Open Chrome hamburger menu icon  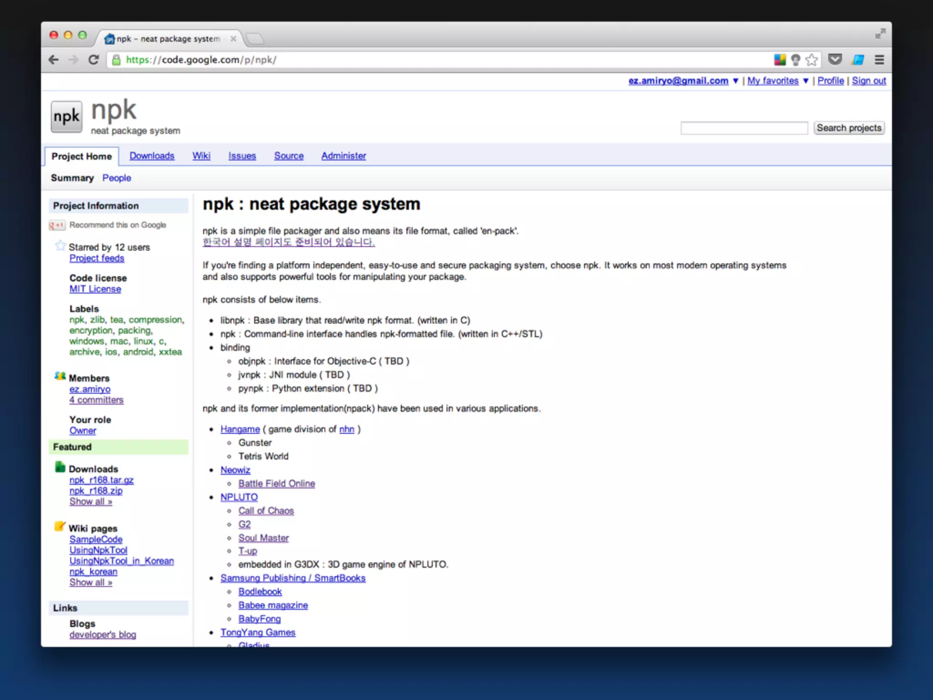[x=879, y=60]
